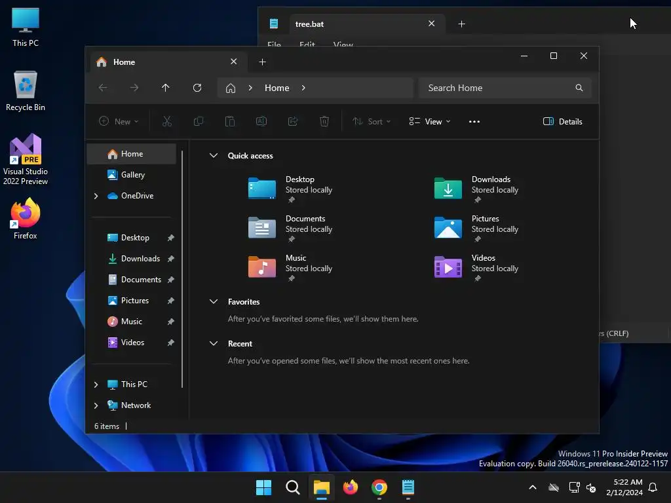671x503 pixels.
Task: Click the OneDrive cloud tray icon
Action: point(554,487)
